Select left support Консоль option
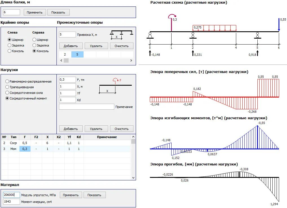Image resolution: width=287 pixels, height=208 pixels. 9,51
